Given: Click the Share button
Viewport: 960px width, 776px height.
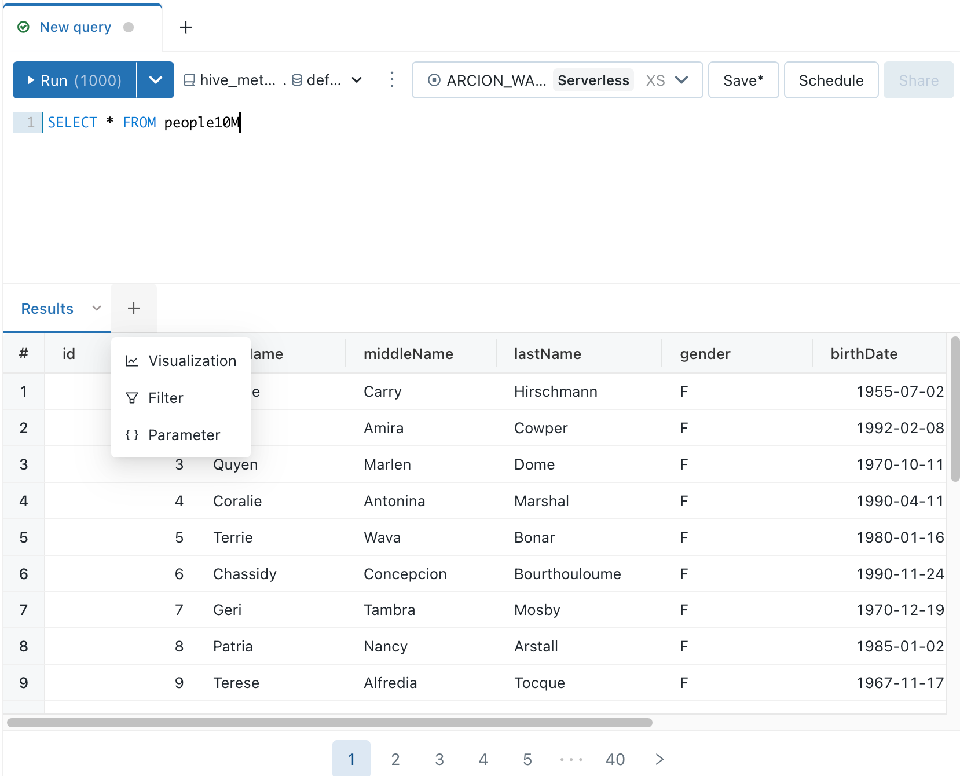Looking at the screenshot, I should tap(918, 80).
